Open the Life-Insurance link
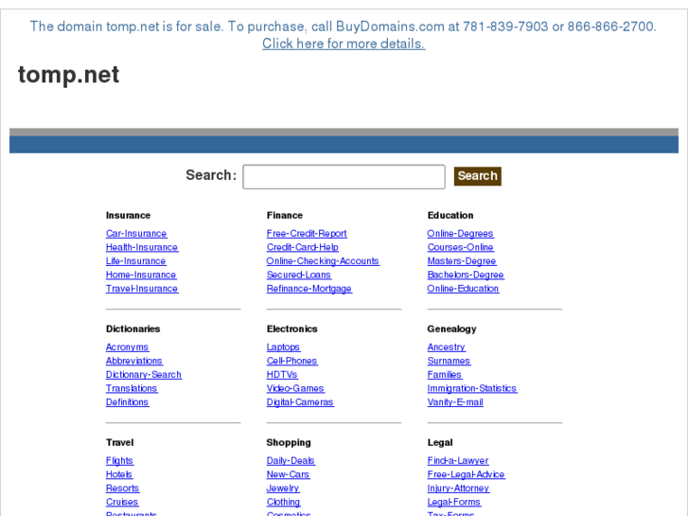 [136, 261]
